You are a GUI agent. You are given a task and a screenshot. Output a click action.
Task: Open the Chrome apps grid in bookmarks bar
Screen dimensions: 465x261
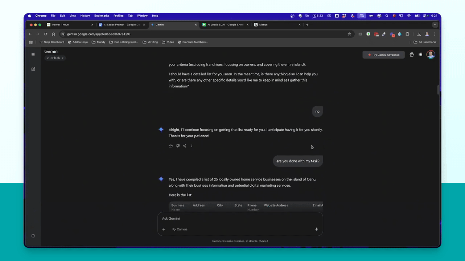[x=31, y=42]
